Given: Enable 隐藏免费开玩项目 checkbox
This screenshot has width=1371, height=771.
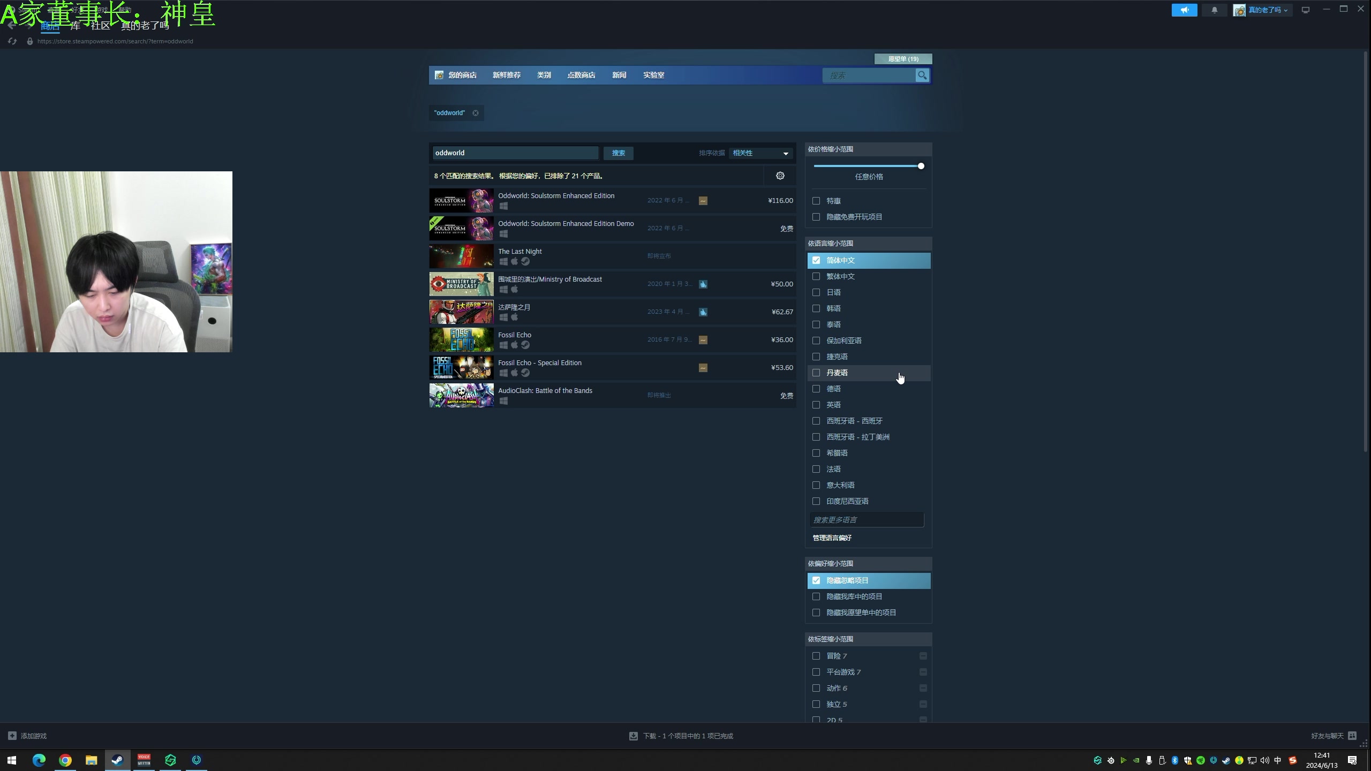Looking at the screenshot, I should point(816,217).
